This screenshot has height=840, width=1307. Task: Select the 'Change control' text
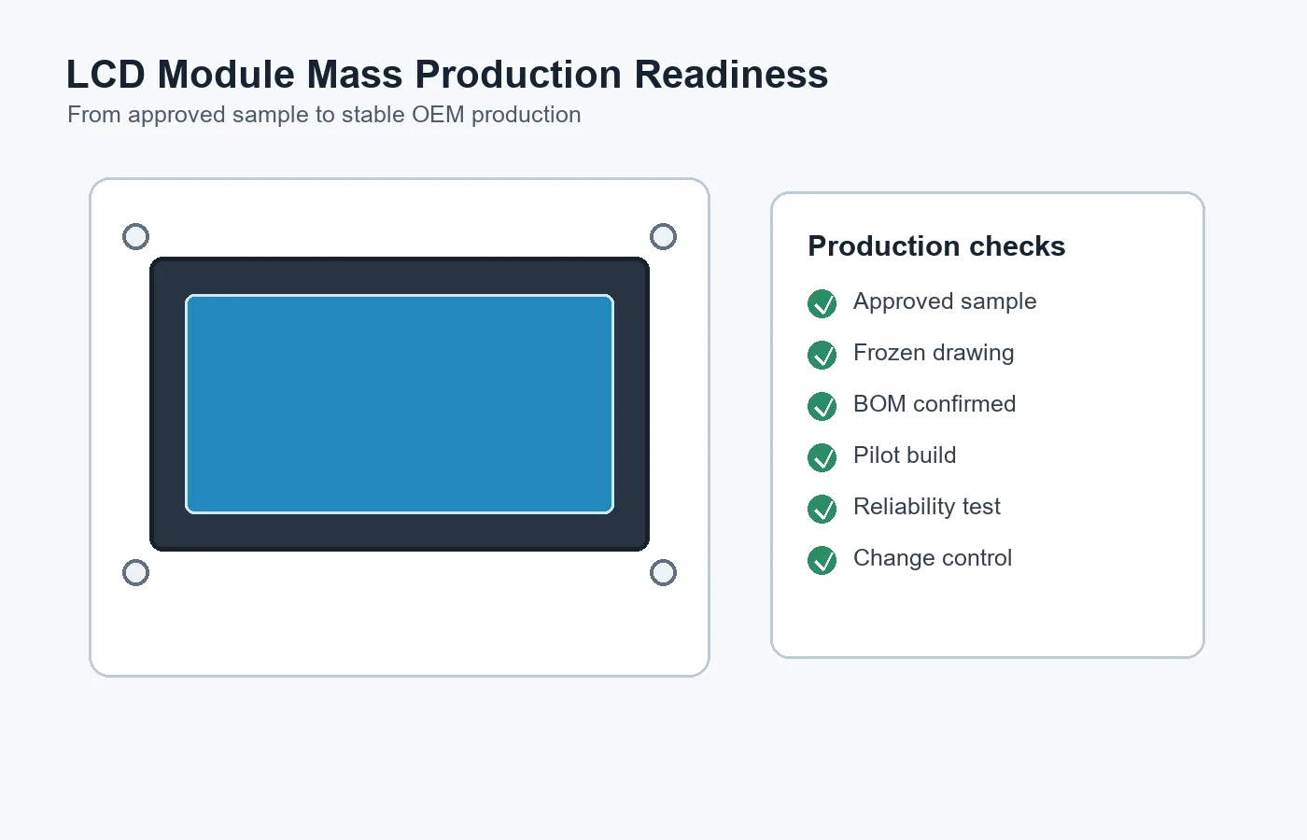coord(933,558)
